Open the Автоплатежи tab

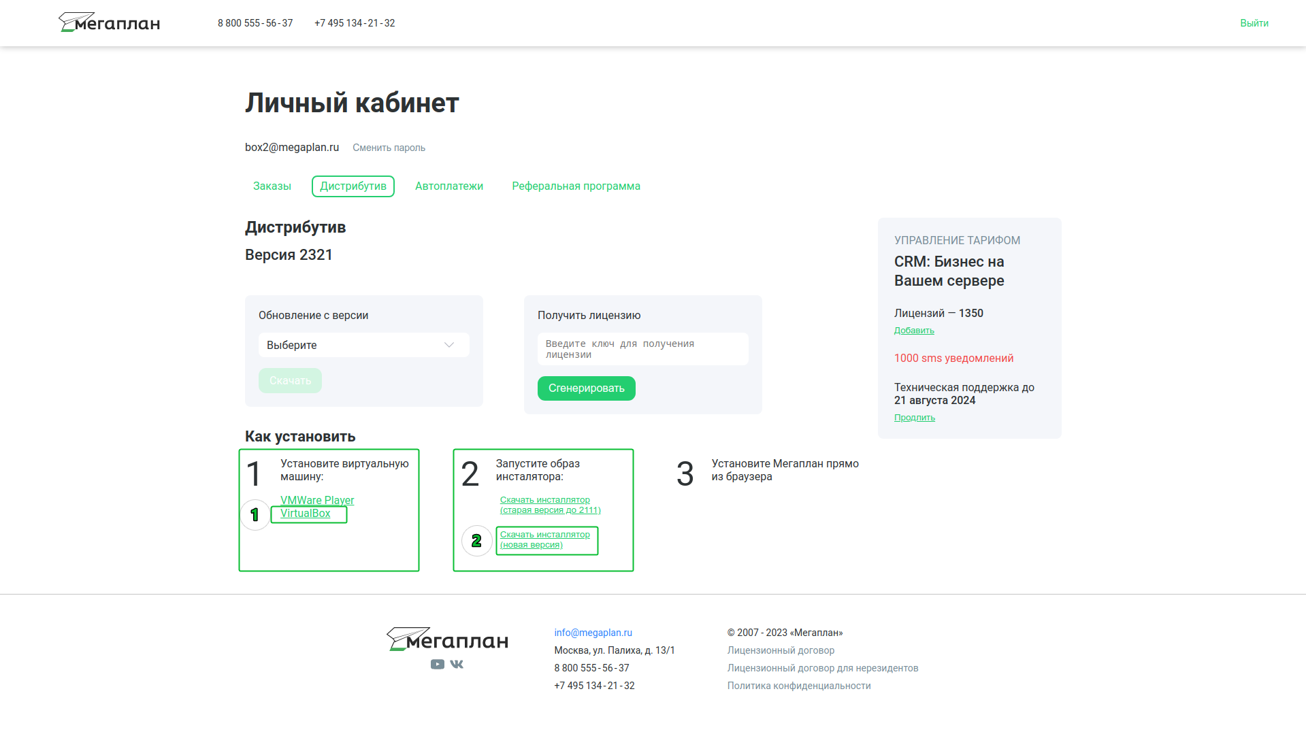[x=449, y=186]
